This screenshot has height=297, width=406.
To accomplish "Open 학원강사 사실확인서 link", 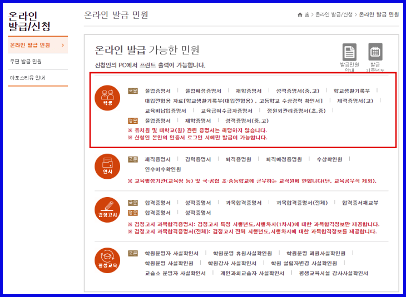I will point(232,263).
